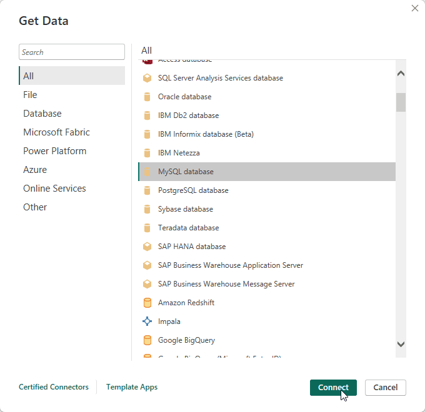Viewport: 425px width, 412px height.
Task: Click the PostgreSQL database icon
Action: (147, 190)
